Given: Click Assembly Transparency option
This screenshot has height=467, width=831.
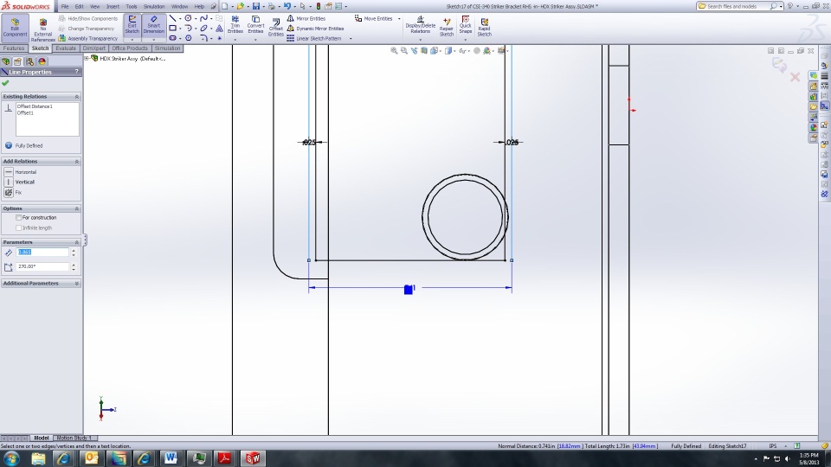Looking at the screenshot, I should [88, 39].
